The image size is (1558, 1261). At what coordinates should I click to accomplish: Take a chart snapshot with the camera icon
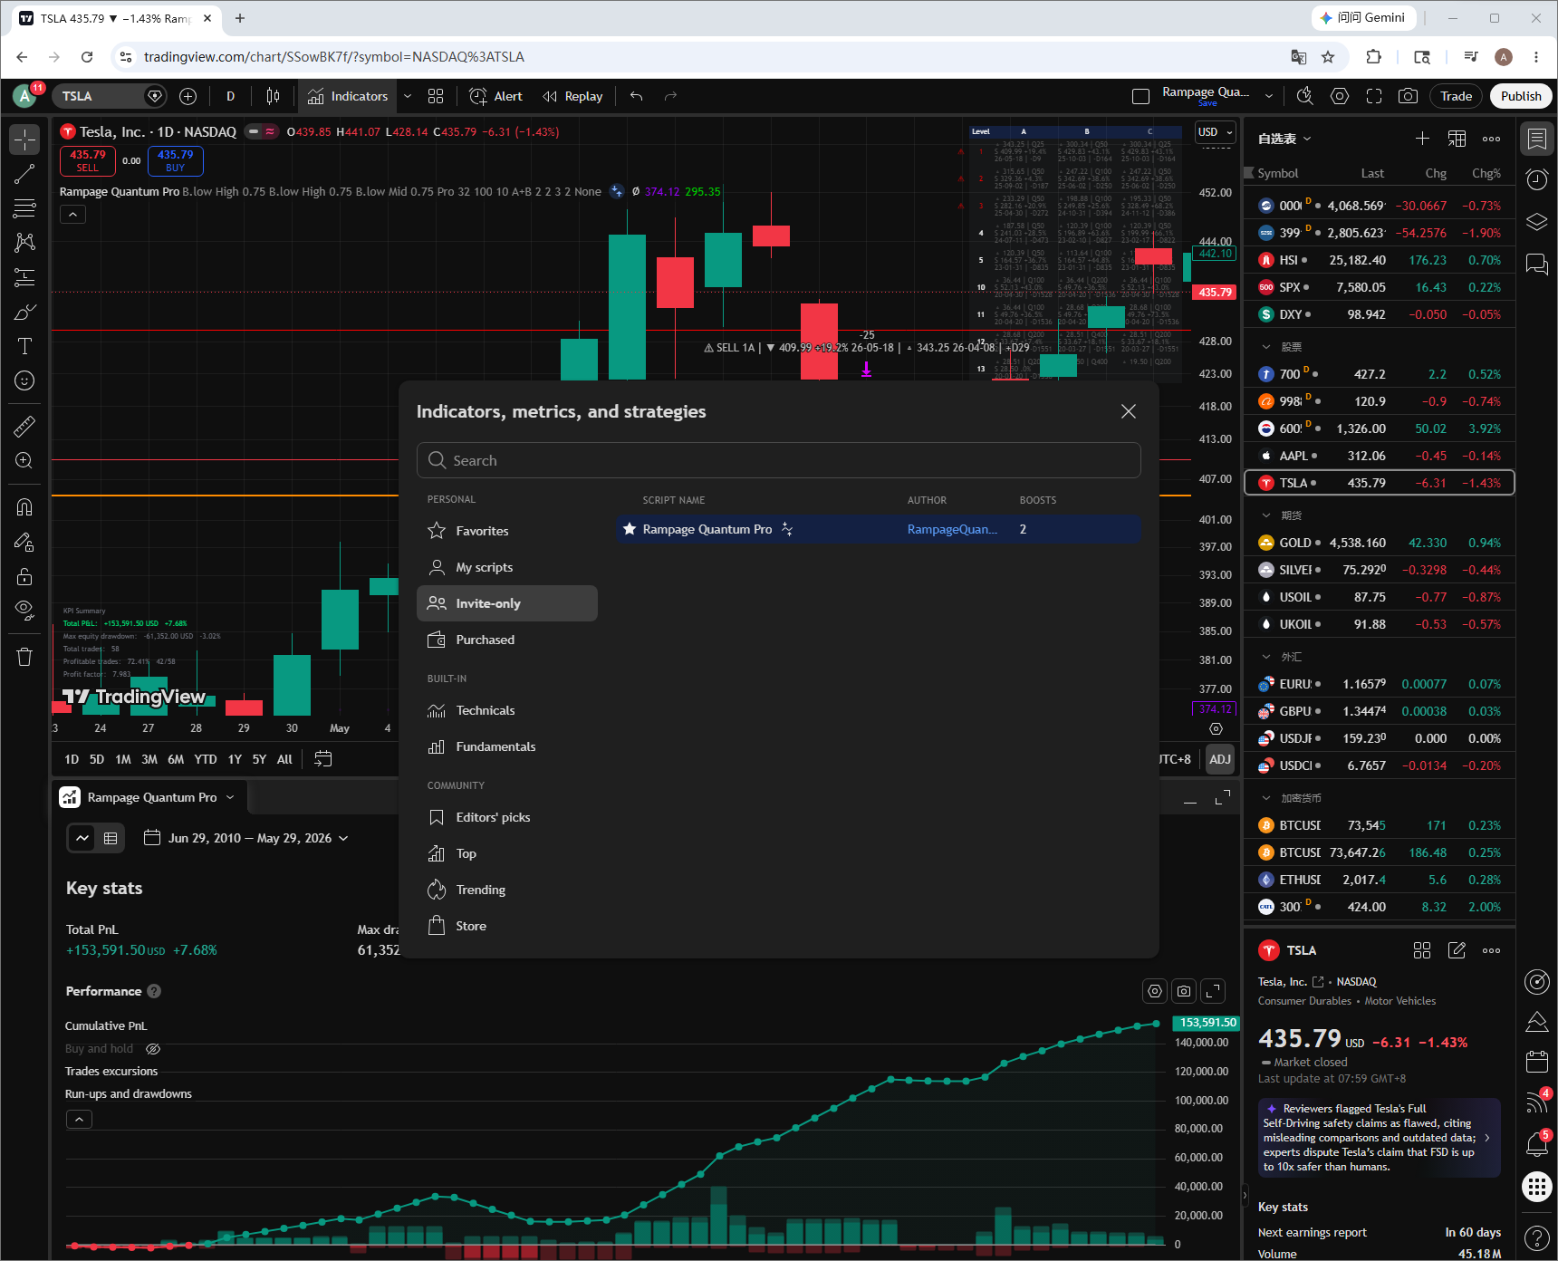[1408, 96]
